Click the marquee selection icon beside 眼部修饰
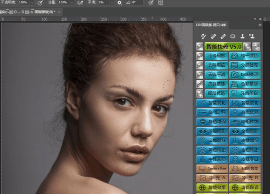 [x=200, y=93]
